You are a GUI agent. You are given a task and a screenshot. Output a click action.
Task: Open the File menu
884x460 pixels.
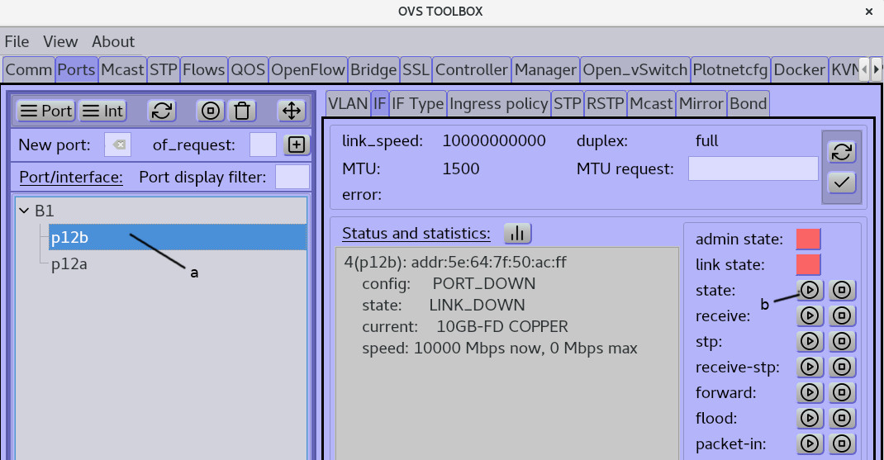[x=17, y=42]
